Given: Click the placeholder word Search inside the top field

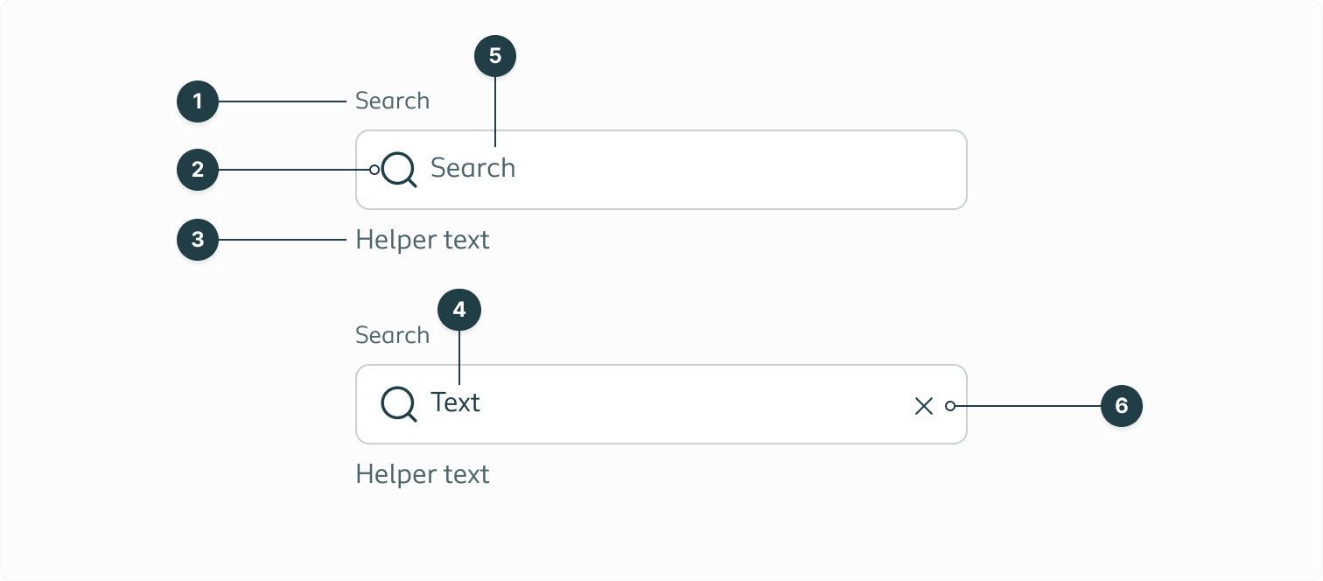Looking at the screenshot, I should (472, 169).
